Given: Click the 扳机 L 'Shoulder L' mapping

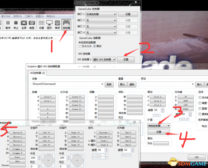Looking at the screenshot, I should pyautogui.click(x=104, y=133).
